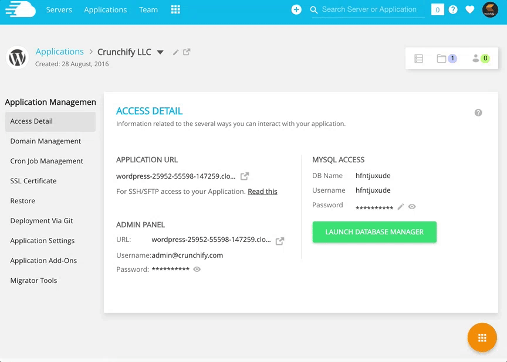
Task: Open the user avatar profile menu
Action: [490, 9]
